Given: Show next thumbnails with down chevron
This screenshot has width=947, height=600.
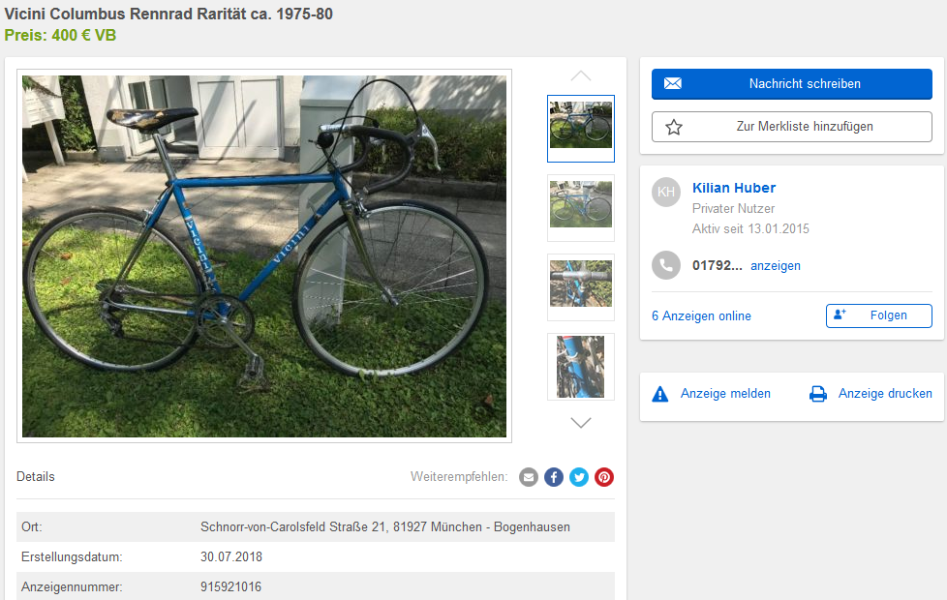Looking at the screenshot, I should click(x=581, y=423).
